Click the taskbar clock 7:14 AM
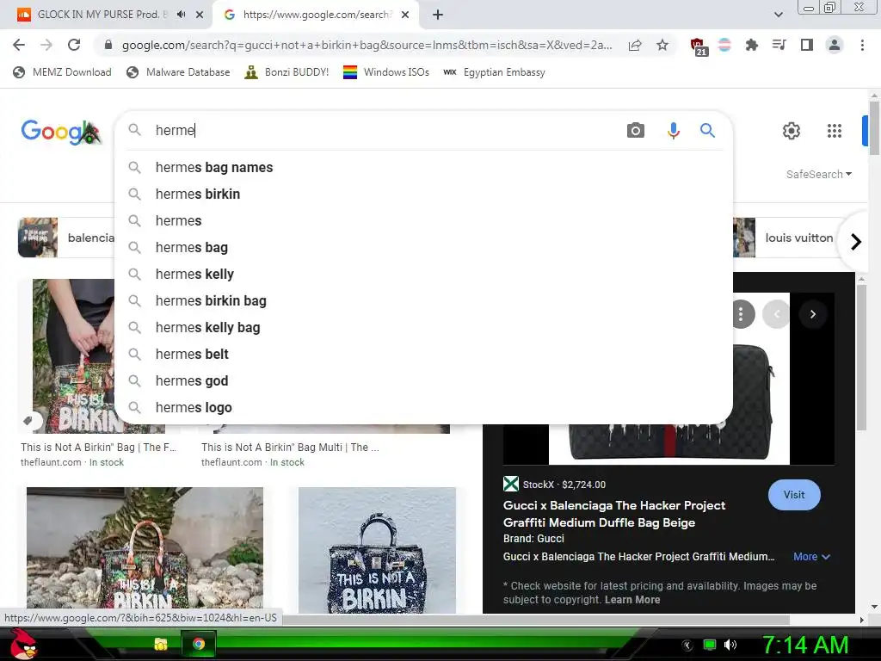Viewport: 881px width, 661px height. (x=804, y=645)
